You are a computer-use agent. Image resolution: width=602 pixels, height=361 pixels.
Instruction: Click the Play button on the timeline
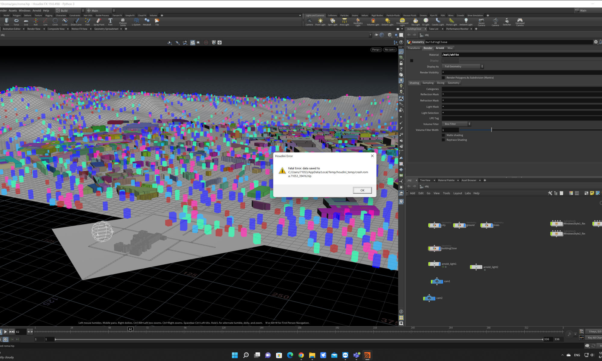coord(5,332)
